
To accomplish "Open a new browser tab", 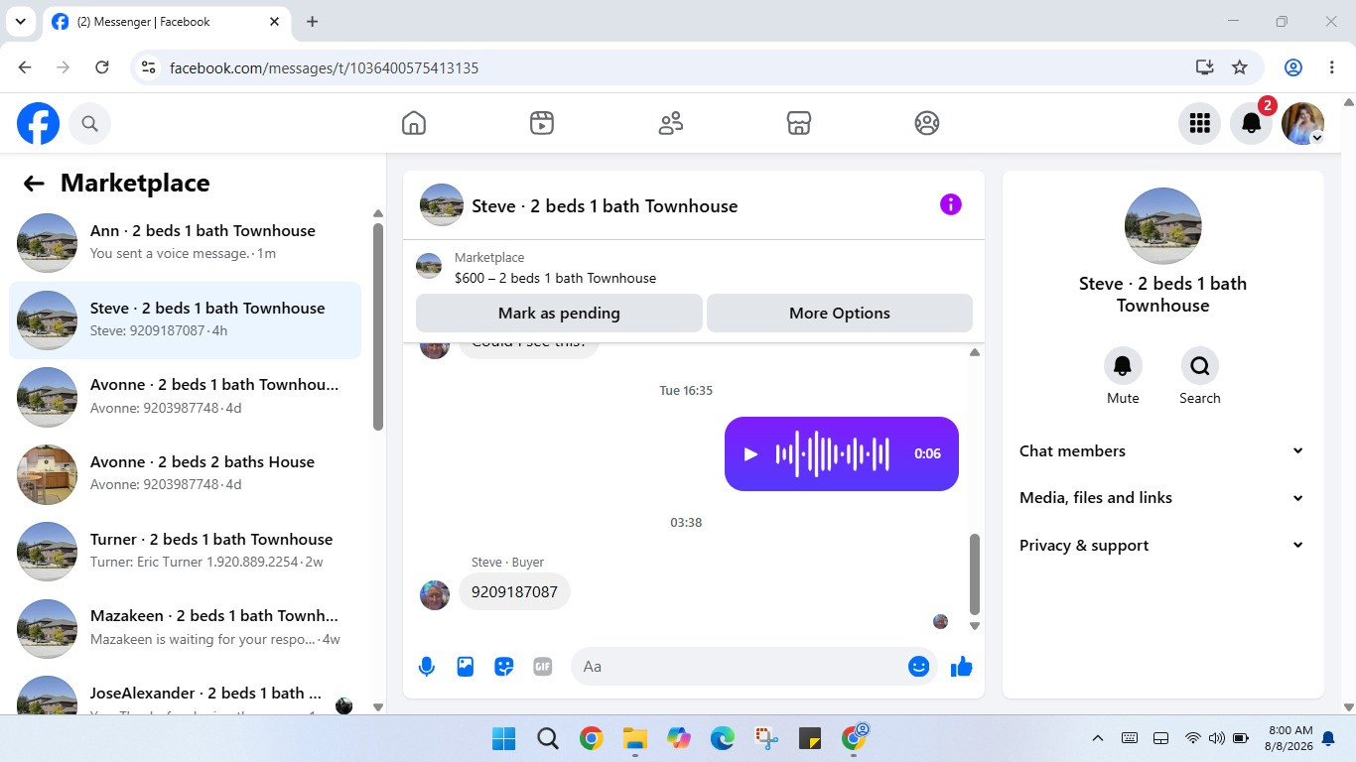I will 312,22.
